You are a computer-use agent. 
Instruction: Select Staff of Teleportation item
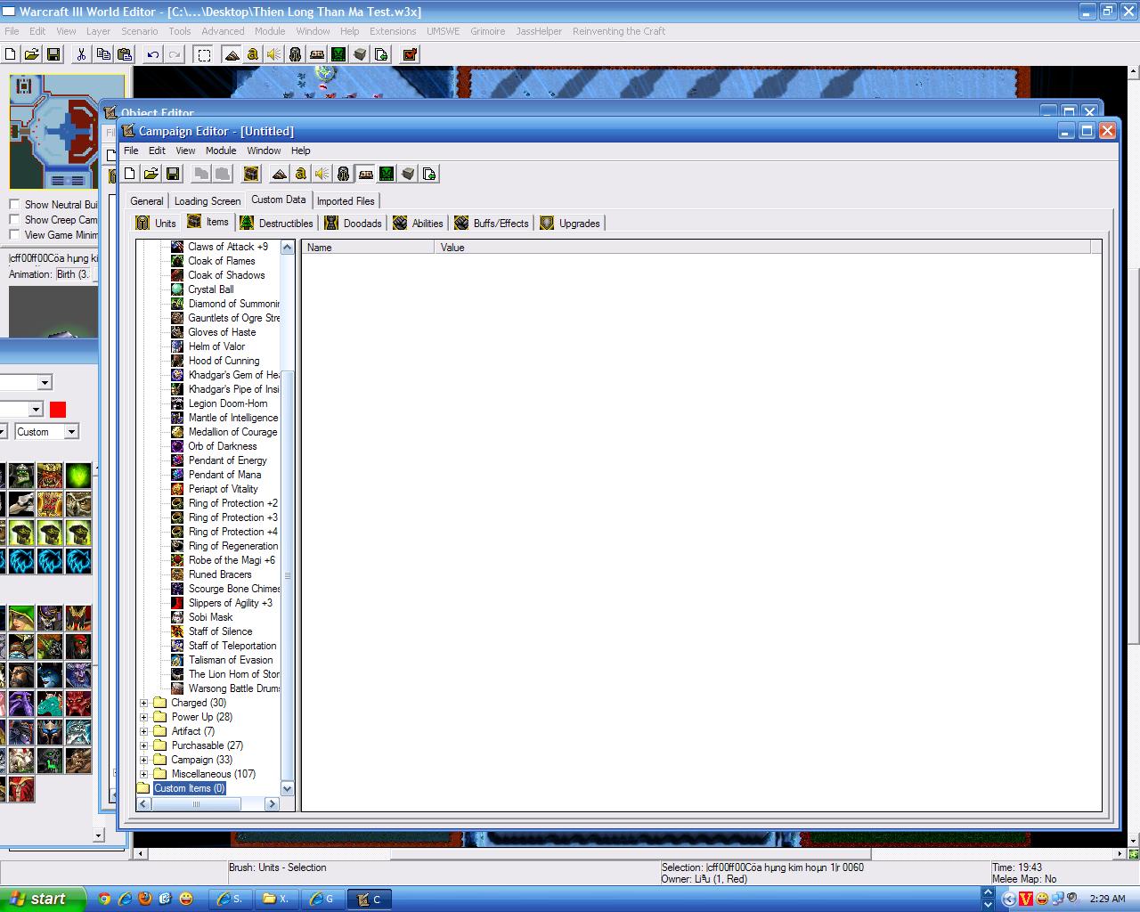pyautogui.click(x=232, y=646)
